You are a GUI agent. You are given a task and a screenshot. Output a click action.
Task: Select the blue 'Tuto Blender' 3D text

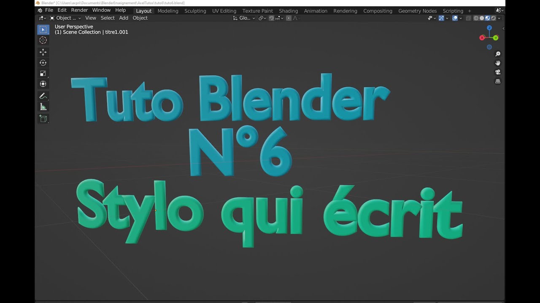(x=230, y=98)
